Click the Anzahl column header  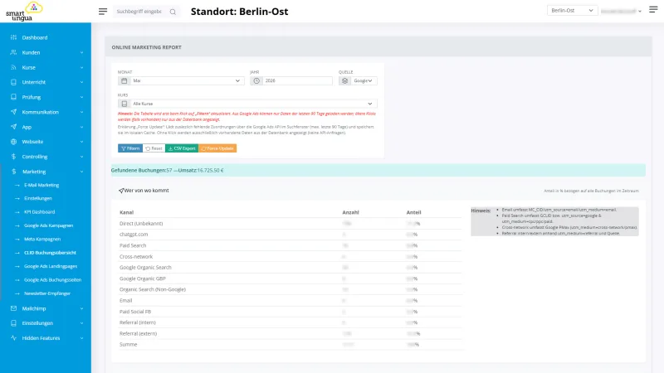(x=350, y=212)
